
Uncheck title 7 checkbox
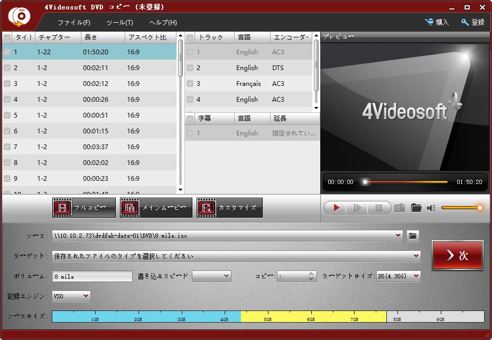(x=7, y=147)
